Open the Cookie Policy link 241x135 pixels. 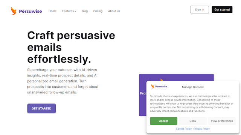184,129
